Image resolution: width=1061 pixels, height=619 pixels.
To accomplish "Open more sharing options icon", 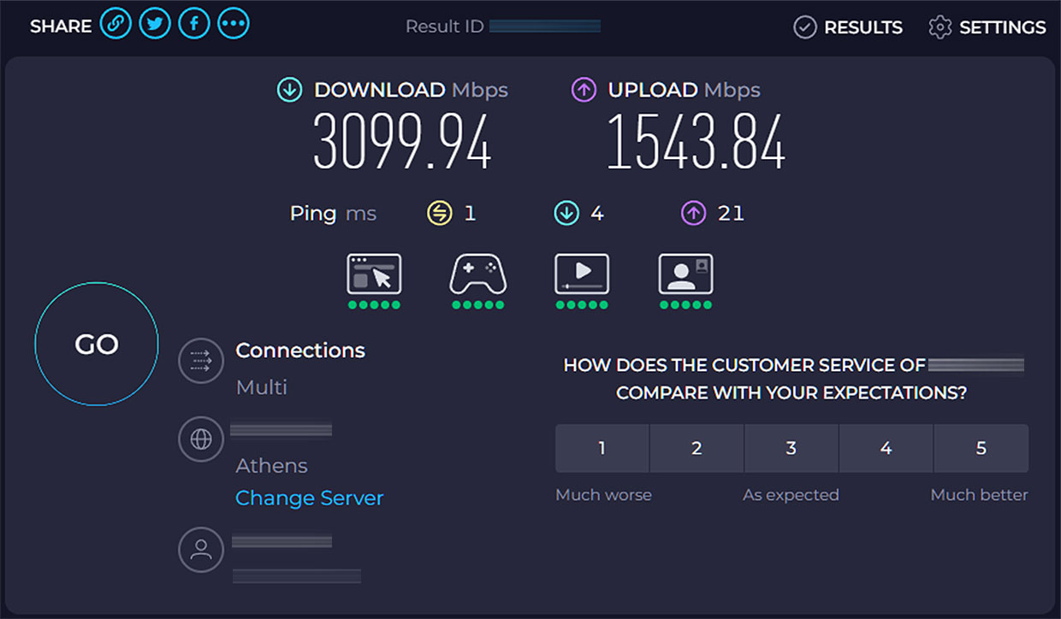I will [x=234, y=24].
